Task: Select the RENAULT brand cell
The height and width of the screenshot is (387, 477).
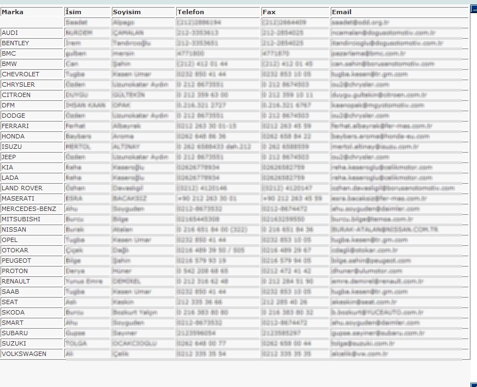Action: click(x=32, y=281)
